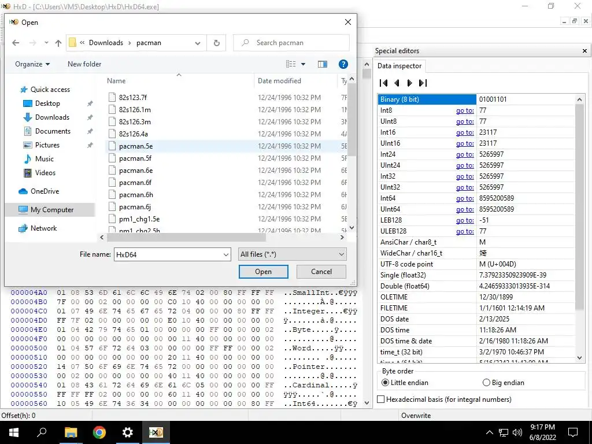Expand the File name combo box
592x444 pixels.
tap(226, 254)
